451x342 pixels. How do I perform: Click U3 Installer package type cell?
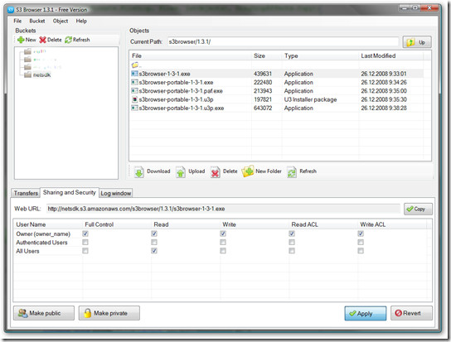[310, 99]
